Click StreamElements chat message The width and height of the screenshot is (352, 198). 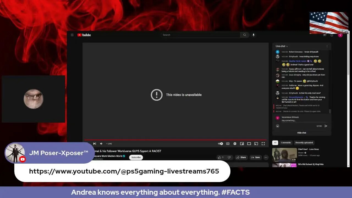[302, 100]
